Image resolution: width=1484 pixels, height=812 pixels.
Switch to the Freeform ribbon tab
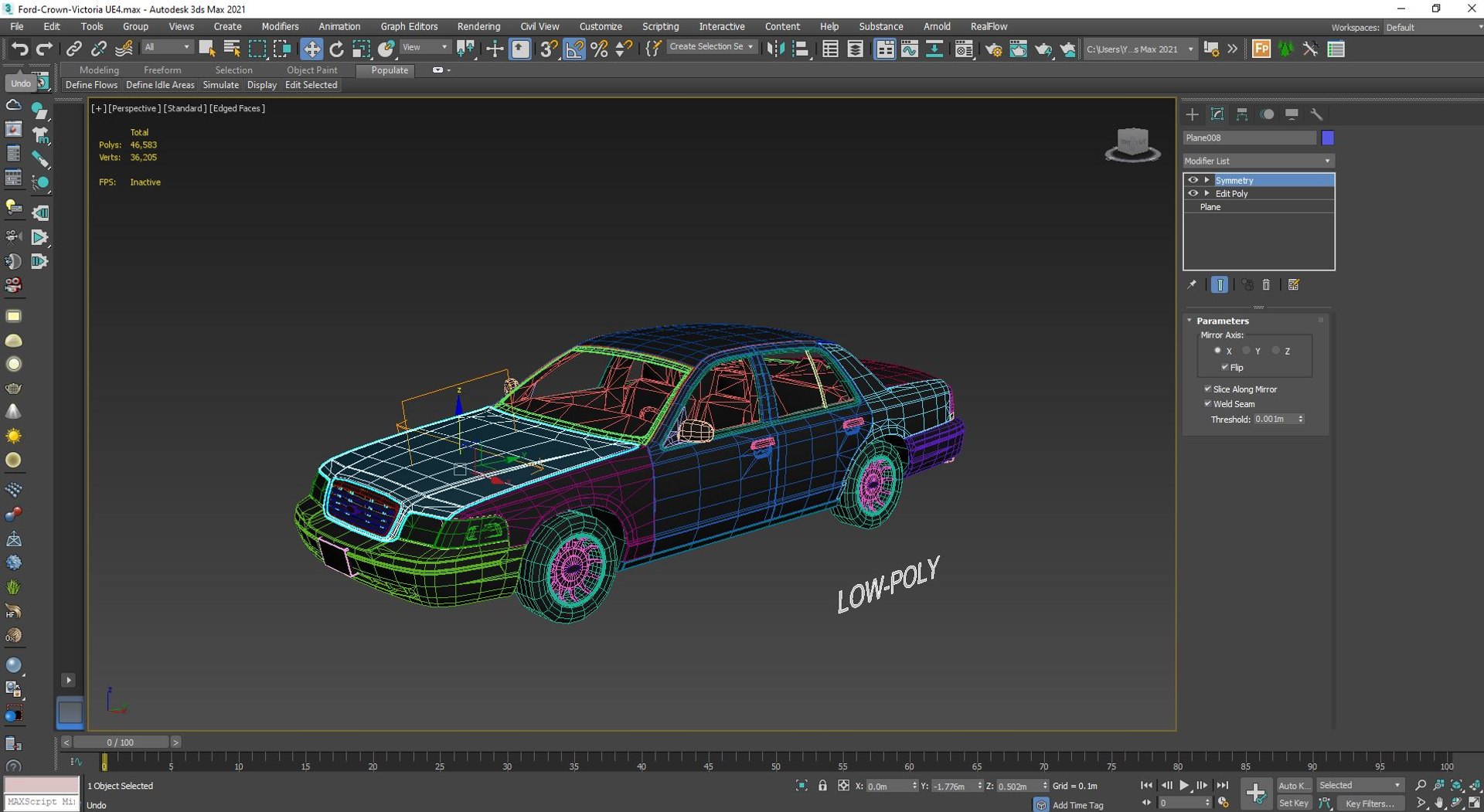[162, 70]
